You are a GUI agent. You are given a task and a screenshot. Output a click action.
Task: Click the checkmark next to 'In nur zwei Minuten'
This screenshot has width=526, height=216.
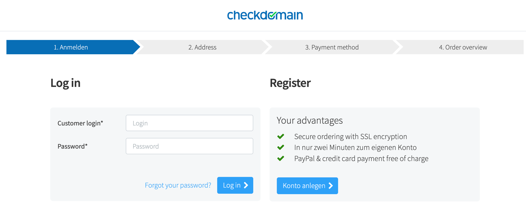click(281, 147)
